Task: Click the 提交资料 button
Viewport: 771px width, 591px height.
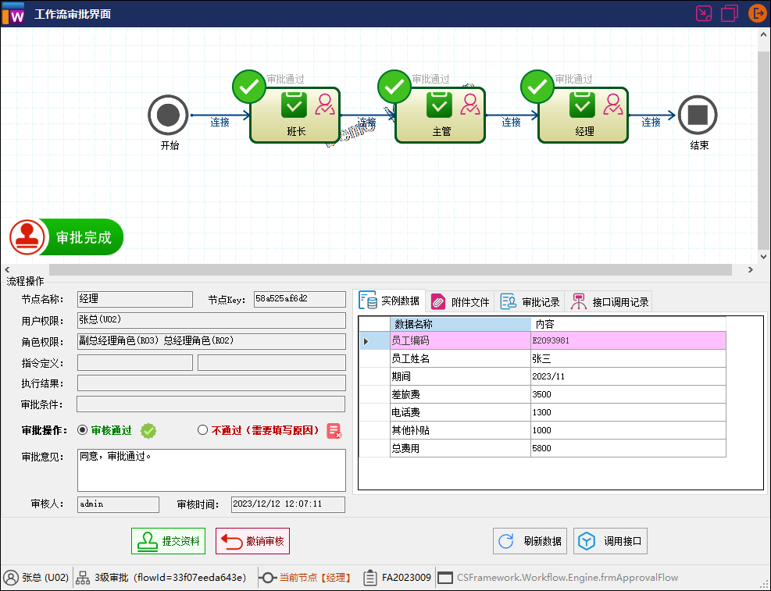Action: (168, 540)
